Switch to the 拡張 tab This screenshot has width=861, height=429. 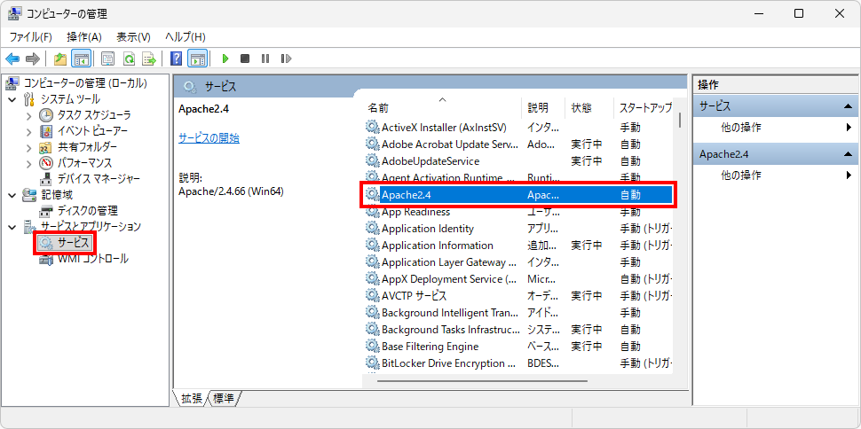click(193, 398)
